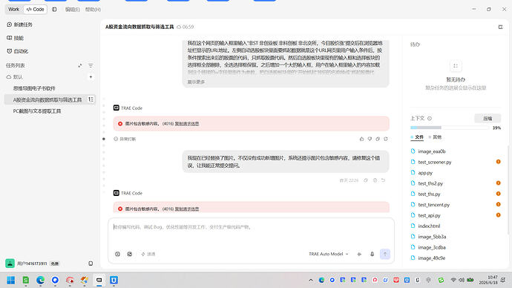Viewport: 512px width, 288px height.
Task: Revert to the user message sent 昨天 22:26
Action: tap(384, 180)
